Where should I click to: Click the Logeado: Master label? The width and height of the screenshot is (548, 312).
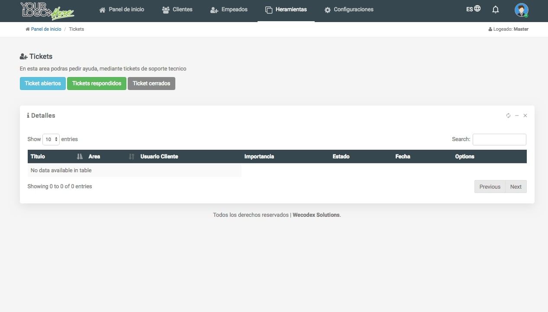[508, 29]
